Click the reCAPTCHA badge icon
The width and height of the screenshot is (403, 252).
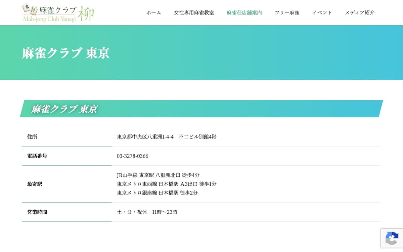pyautogui.click(x=392, y=238)
